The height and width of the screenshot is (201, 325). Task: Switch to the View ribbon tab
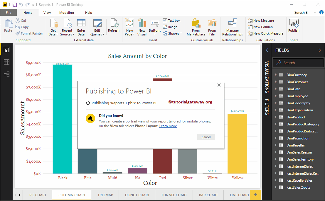click(x=47, y=13)
